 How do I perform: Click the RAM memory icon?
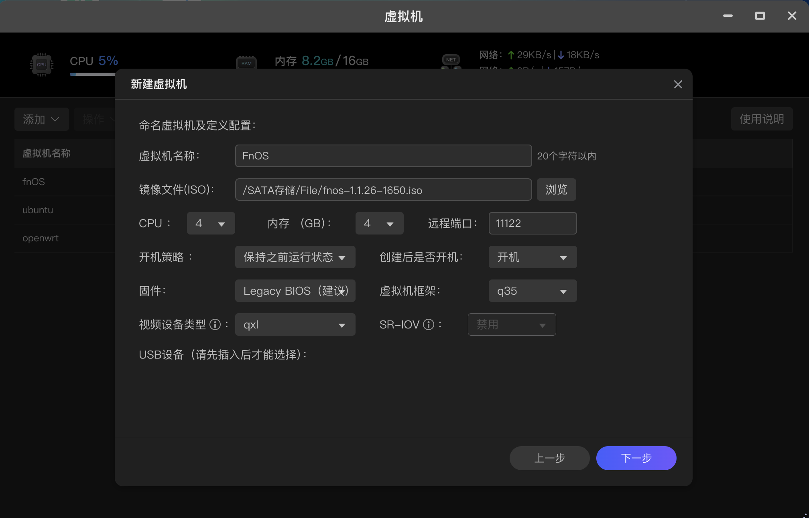coord(246,63)
